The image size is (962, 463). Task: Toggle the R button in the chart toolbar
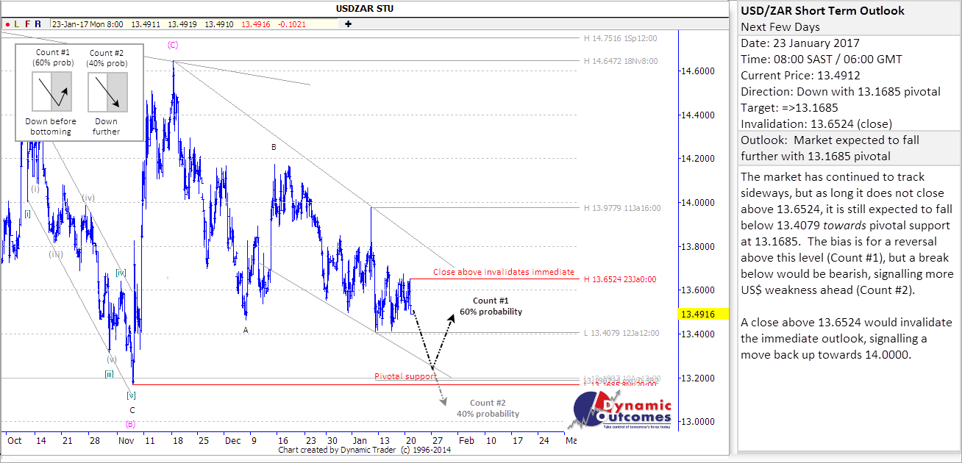click(38, 24)
